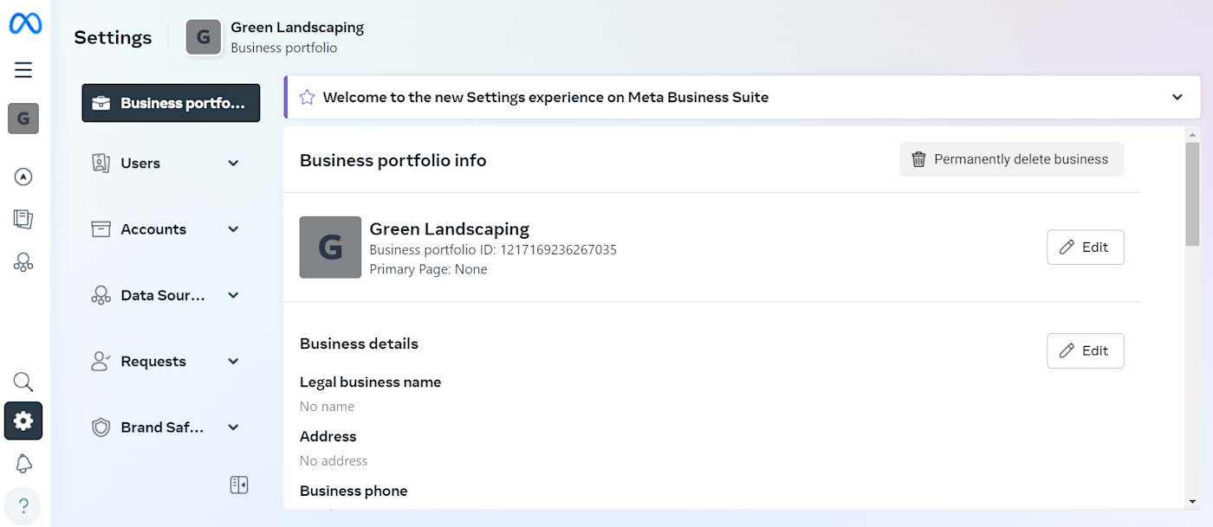Click the Brand Safety shield icon

(101, 427)
